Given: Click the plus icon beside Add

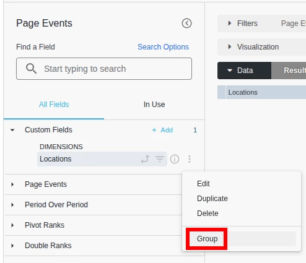Looking at the screenshot, I should (x=154, y=130).
